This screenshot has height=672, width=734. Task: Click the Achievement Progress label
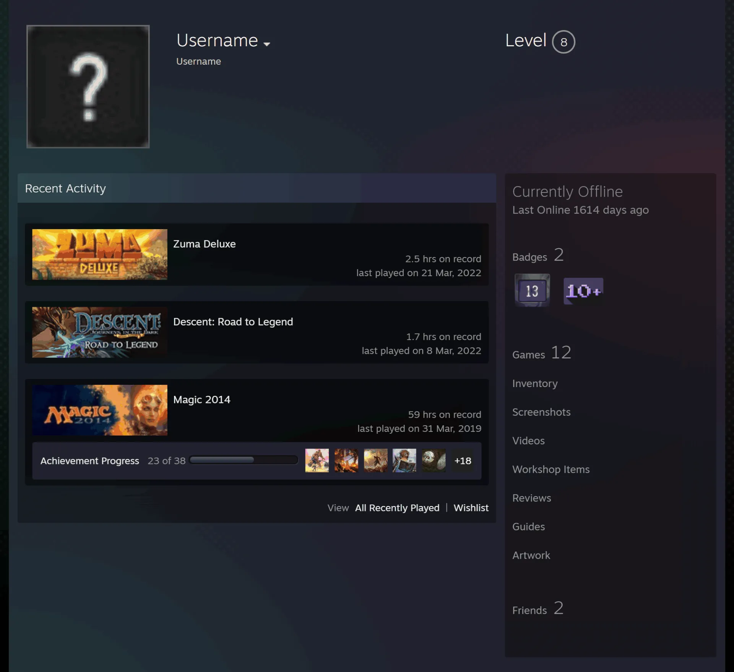click(x=90, y=461)
